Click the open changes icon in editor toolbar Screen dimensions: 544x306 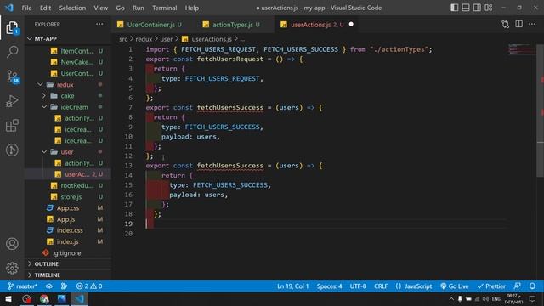[506, 25]
